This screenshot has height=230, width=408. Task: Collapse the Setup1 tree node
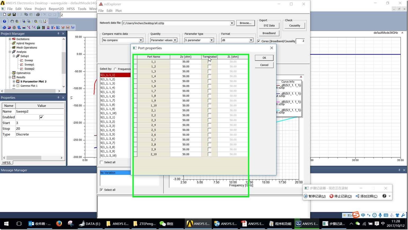14,56
